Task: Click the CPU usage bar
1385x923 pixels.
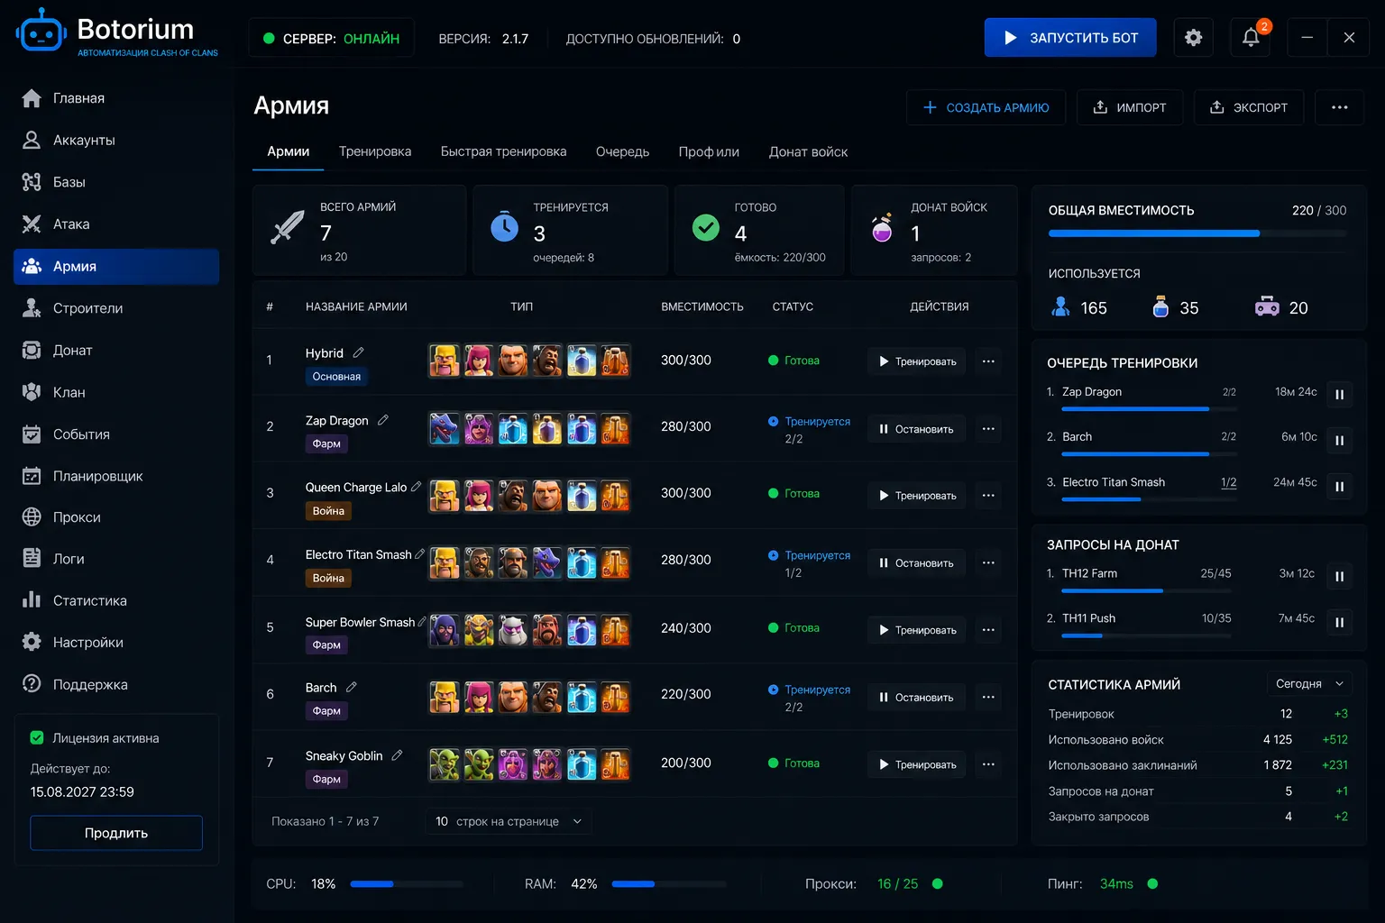Action: pos(407,884)
